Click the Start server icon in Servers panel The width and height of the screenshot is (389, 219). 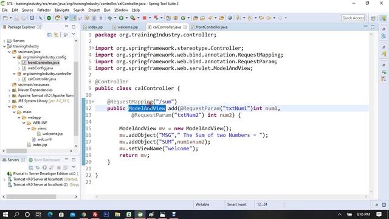pyautogui.click(x=44, y=168)
